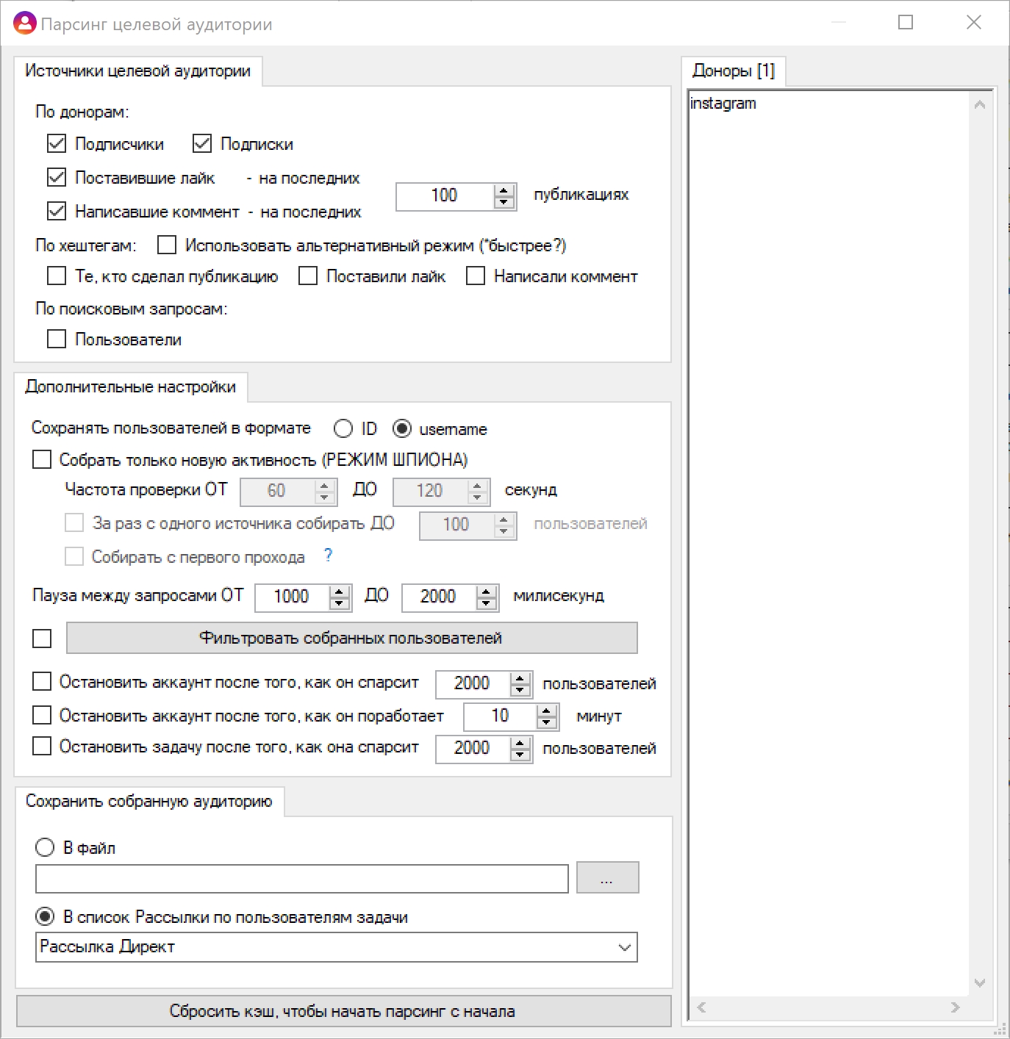Click Сбросить кэш button
1010x1039 pixels.
[343, 1011]
